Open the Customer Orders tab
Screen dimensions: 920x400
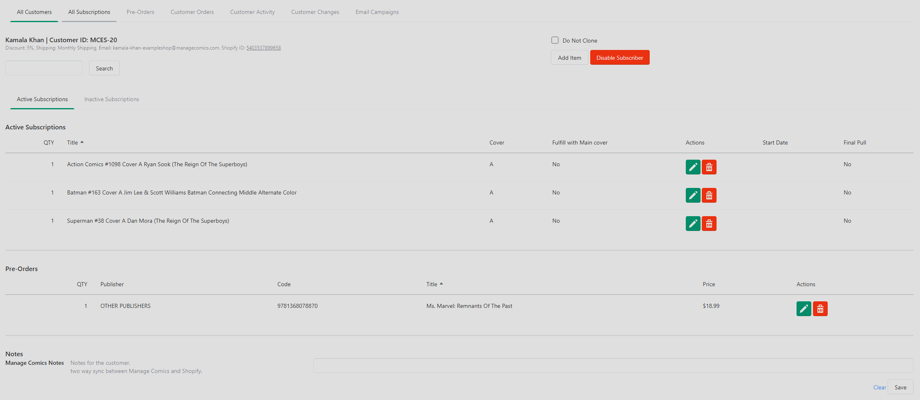click(x=192, y=12)
